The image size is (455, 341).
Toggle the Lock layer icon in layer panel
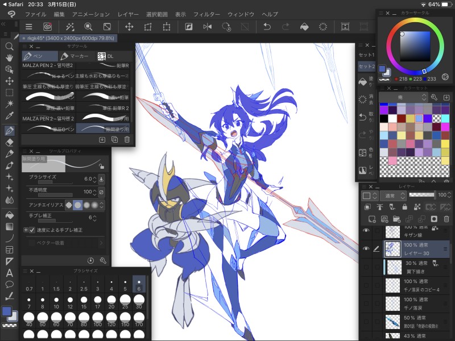[404, 207]
